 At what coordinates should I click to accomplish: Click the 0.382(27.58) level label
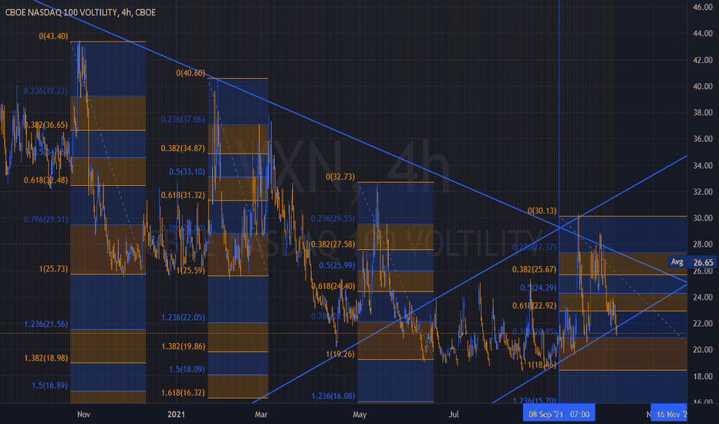pyautogui.click(x=333, y=244)
